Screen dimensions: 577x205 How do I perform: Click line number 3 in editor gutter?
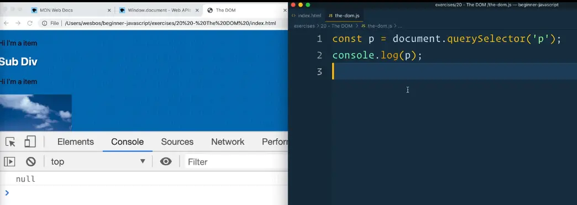(x=319, y=72)
